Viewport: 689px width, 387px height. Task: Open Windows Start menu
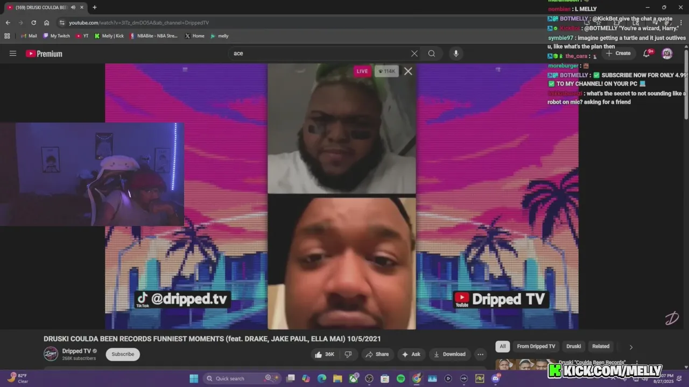click(x=194, y=378)
